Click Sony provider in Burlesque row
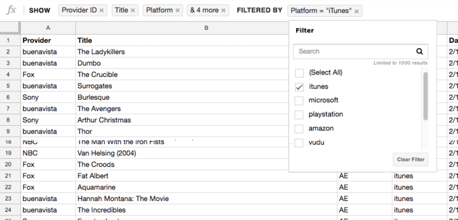Screen dimensions: 458x220 coord(48,97)
